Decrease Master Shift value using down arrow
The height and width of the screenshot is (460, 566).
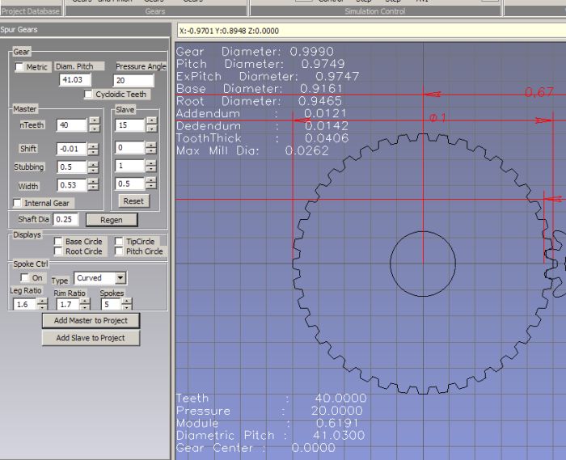93,152
